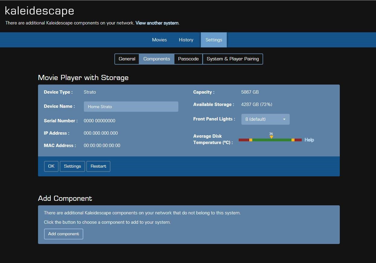Image resolution: width=376 pixels, height=263 pixels.
Task: Click the Restart button
Action: click(x=98, y=166)
